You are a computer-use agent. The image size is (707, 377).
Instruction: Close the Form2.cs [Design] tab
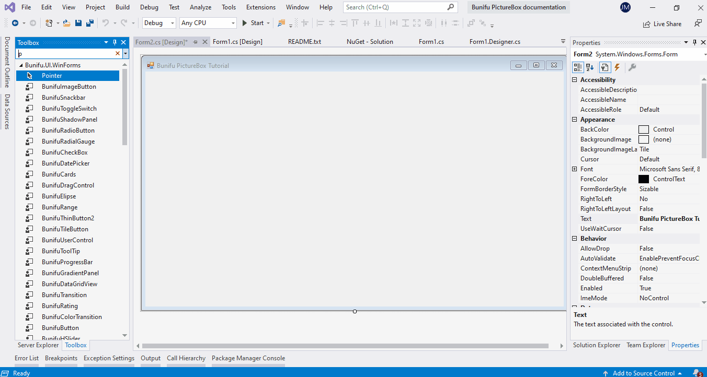click(x=205, y=42)
